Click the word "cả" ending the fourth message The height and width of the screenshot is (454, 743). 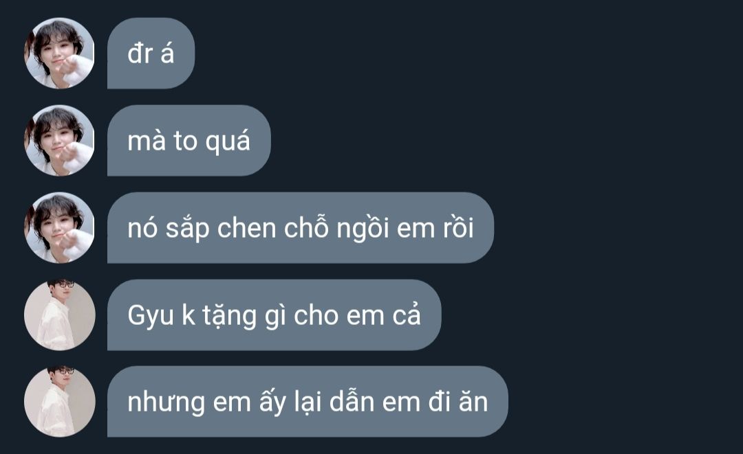[407, 315]
